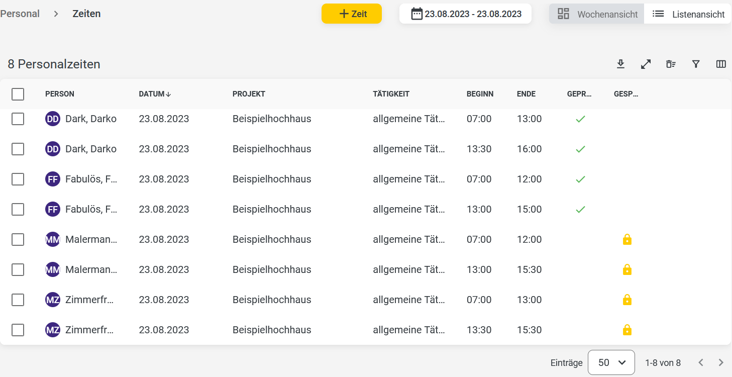
Task: Click lock icon in last Zimmerfr… row
Action: tap(627, 330)
